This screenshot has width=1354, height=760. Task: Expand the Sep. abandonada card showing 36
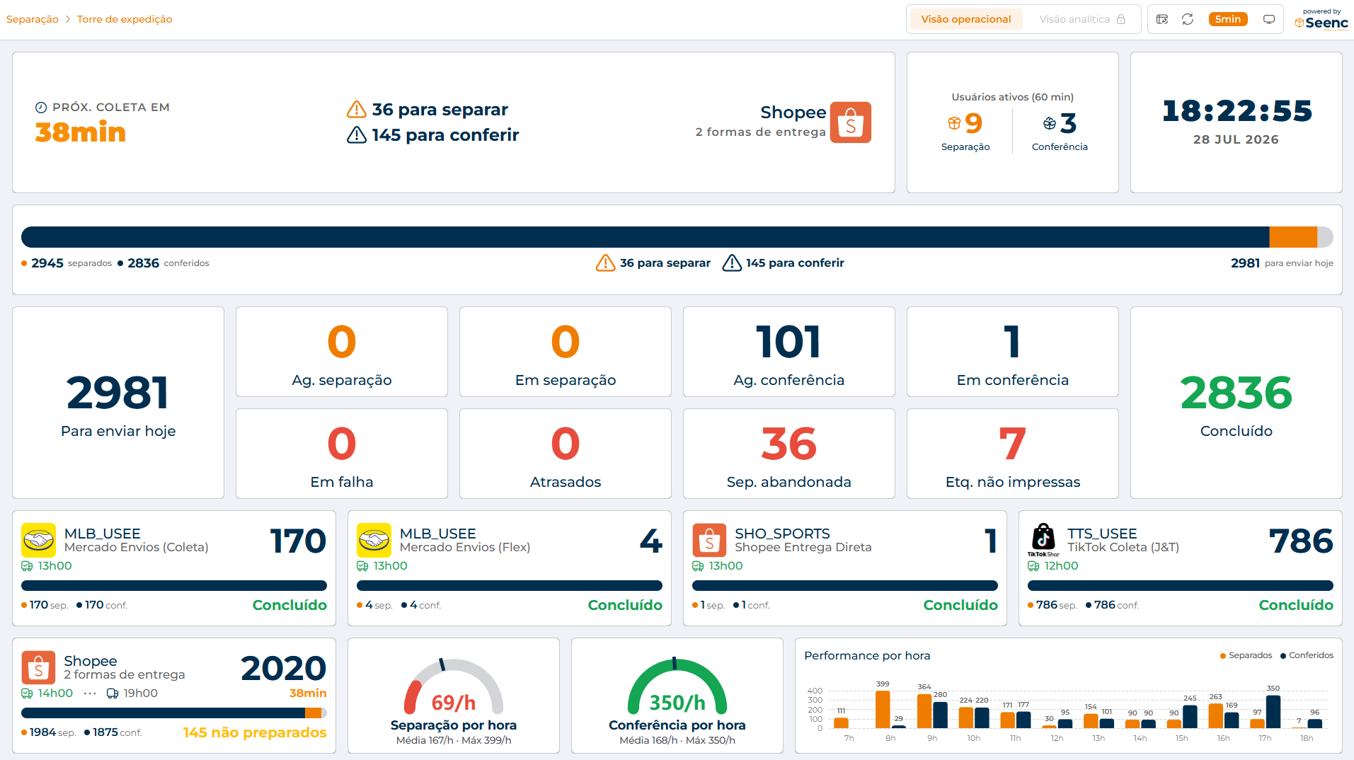788,454
